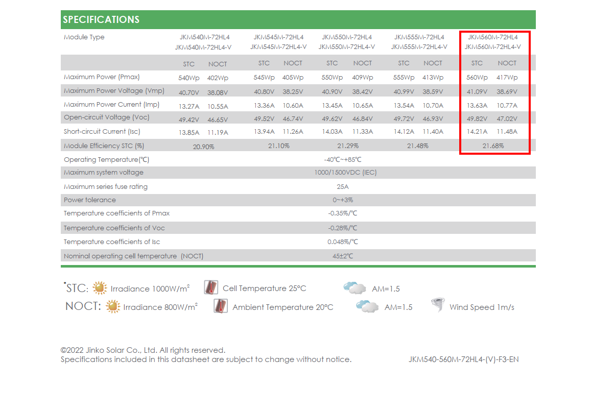591x409 pixels.
Task: Click the 560Wp maximum power value
Action: (477, 78)
